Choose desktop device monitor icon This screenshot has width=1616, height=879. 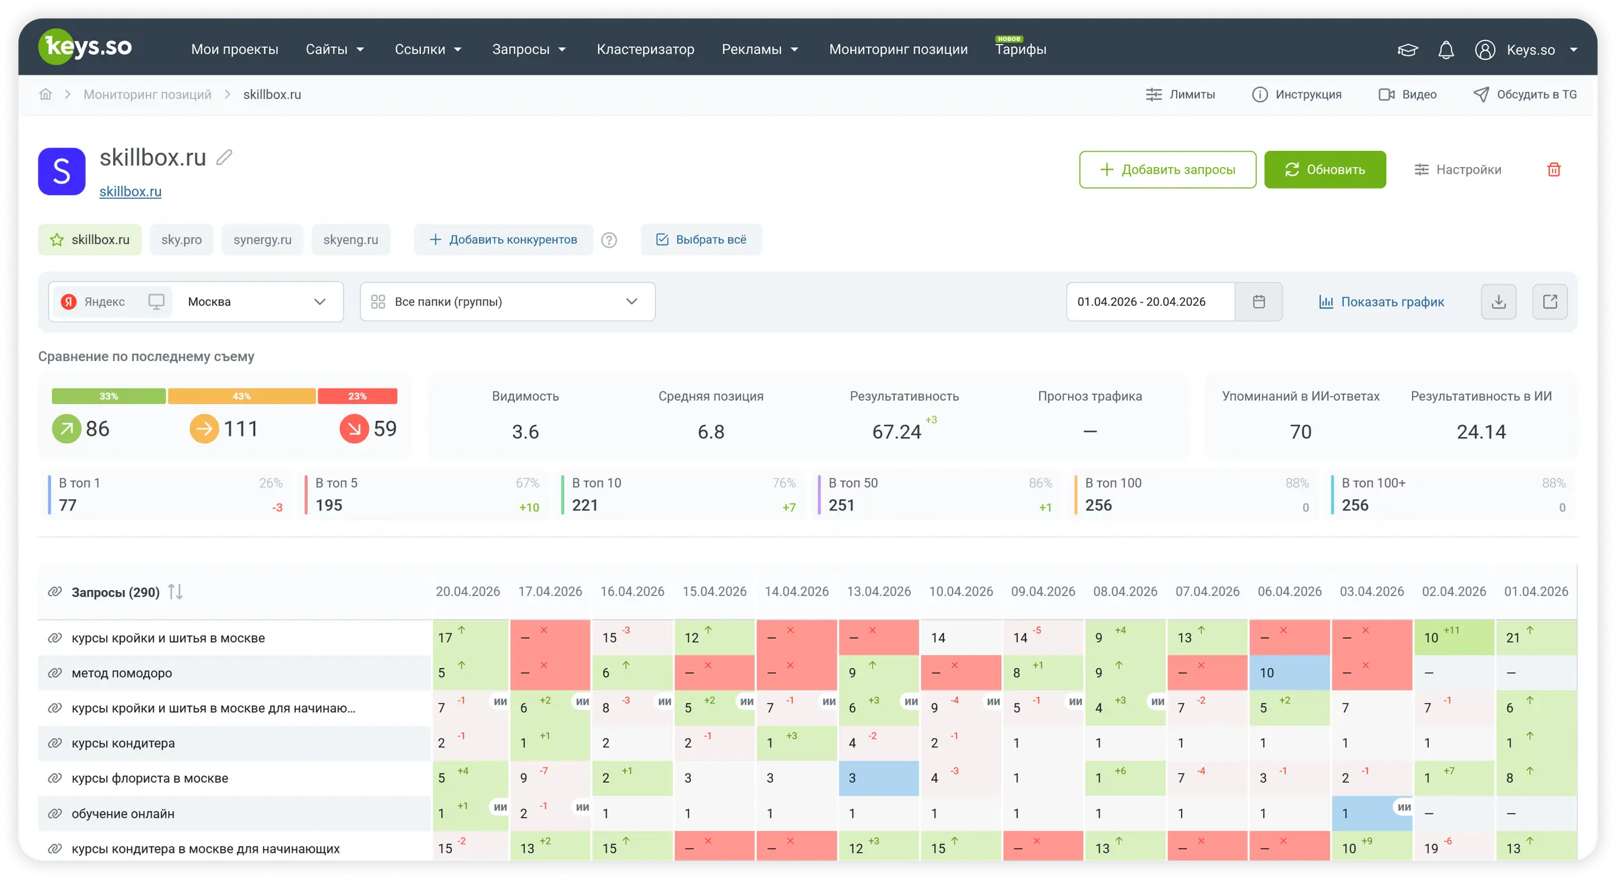(156, 302)
